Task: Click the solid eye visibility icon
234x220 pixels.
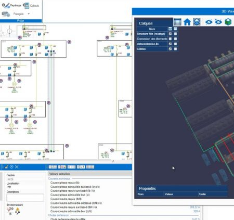Action: pyautogui.click(x=209, y=22)
